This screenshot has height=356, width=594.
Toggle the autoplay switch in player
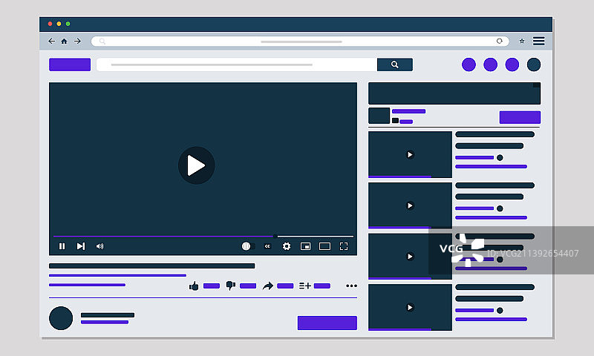(x=248, y=246)
